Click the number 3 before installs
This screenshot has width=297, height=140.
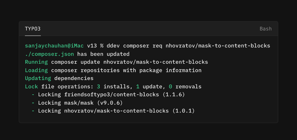tap(99, 87)
